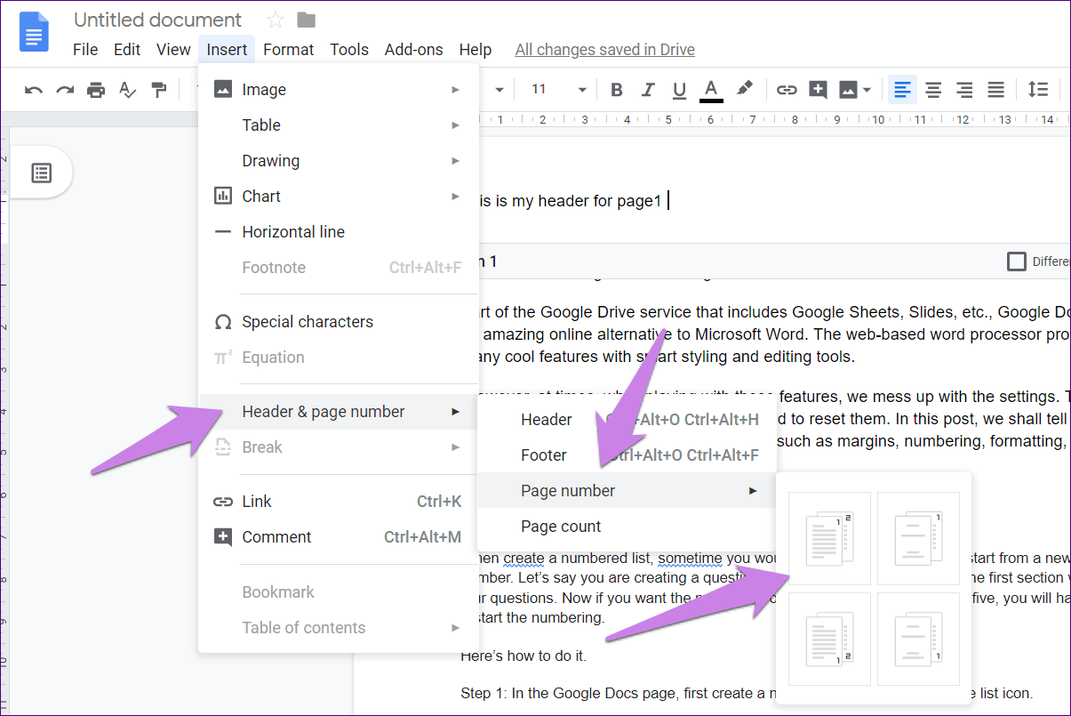Viewport: 1071px width, 716px height.
Task: Open the Format menu
Action: coord(289,50)
